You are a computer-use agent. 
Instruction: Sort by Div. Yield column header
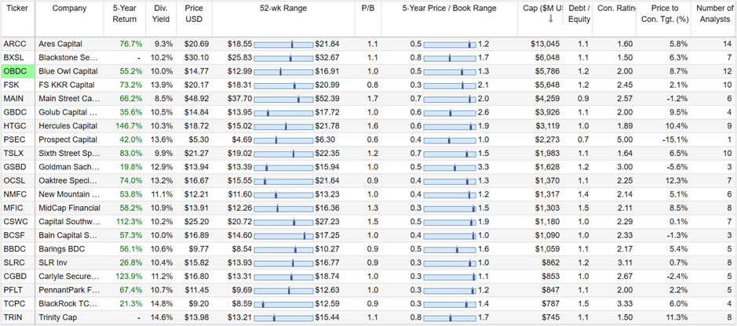[161, 13]
